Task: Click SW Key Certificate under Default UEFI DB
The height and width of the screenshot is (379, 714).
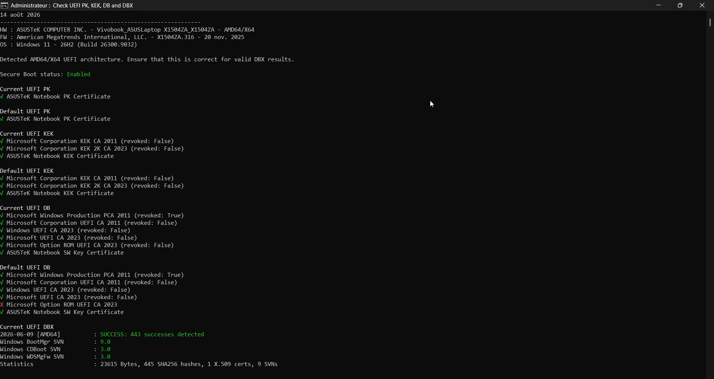Action: tap(62, 312)
